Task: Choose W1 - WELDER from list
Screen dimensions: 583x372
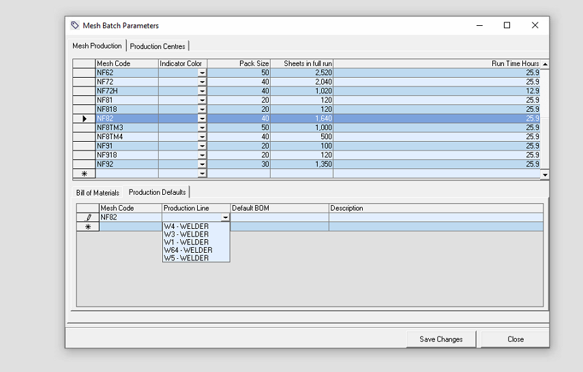Action: click(196, 243)
